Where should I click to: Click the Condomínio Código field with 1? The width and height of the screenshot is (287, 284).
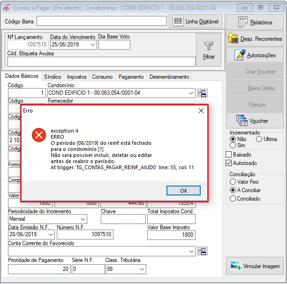pos(27,93)
